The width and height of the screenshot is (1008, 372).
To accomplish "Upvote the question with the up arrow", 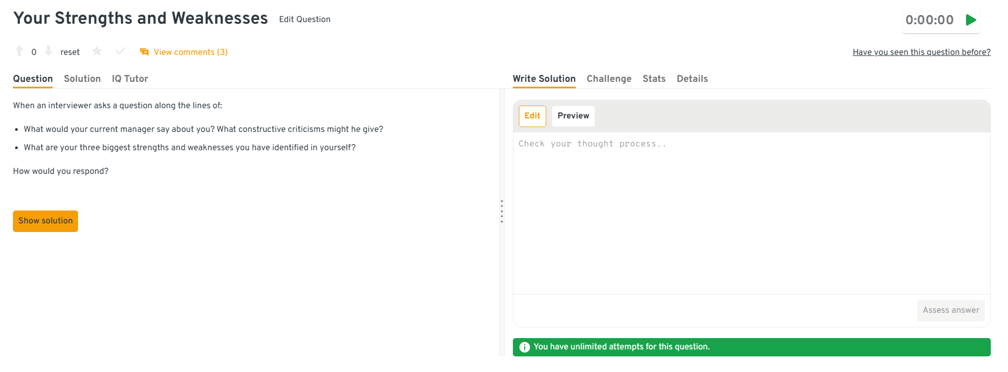I will click(x=19, y=51).
